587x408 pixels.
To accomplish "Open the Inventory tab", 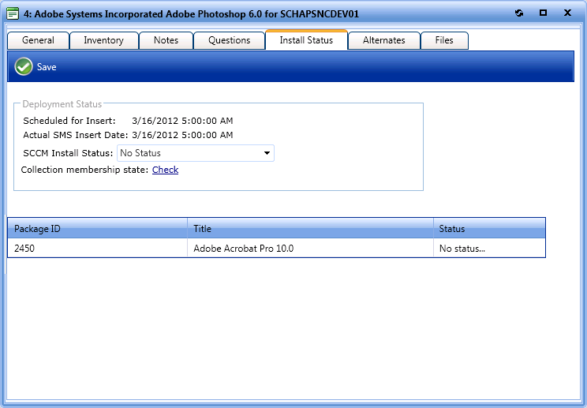I will pyautogui.click(x=103, y=40).
